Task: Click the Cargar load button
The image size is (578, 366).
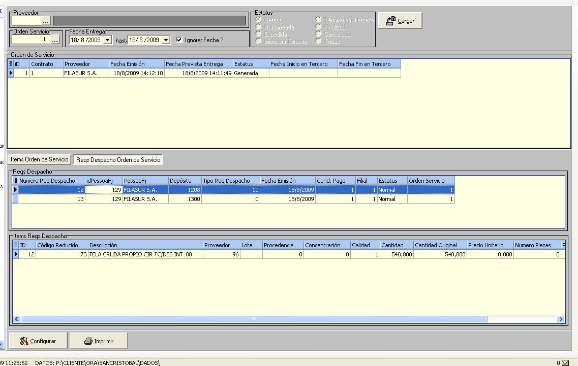Action: coord(400,21)
